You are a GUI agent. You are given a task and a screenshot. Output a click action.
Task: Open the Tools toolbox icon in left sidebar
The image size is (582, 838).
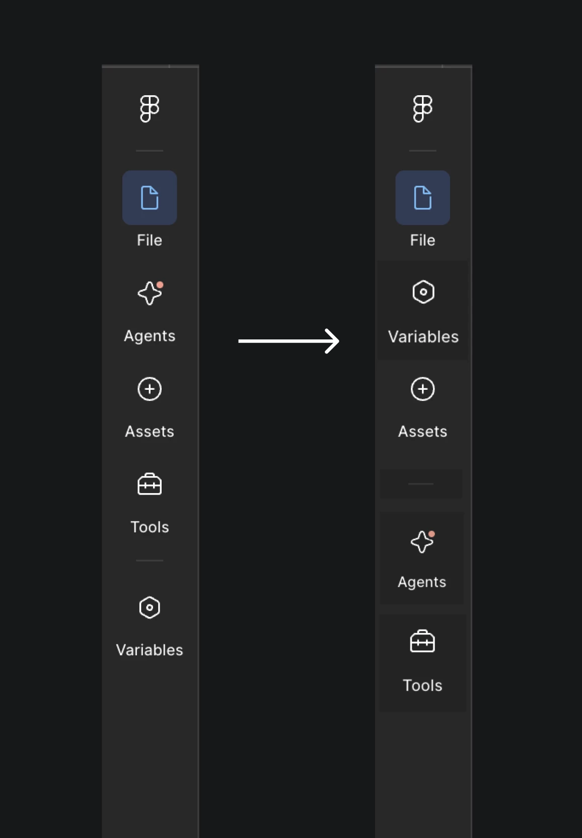click(x=150, y=484)
